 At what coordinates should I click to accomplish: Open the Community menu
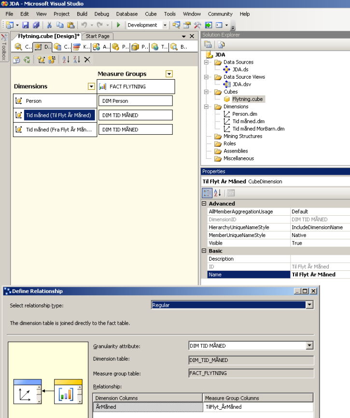coord(220,14)
